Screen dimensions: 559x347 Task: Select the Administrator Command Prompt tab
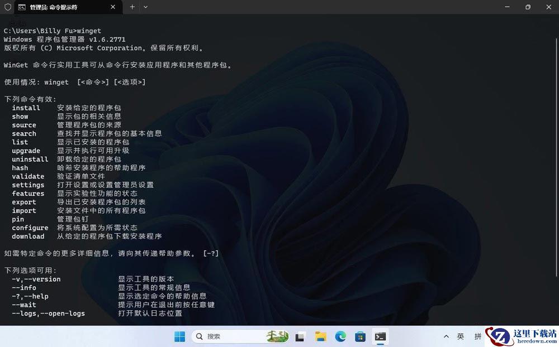(67, 7)
